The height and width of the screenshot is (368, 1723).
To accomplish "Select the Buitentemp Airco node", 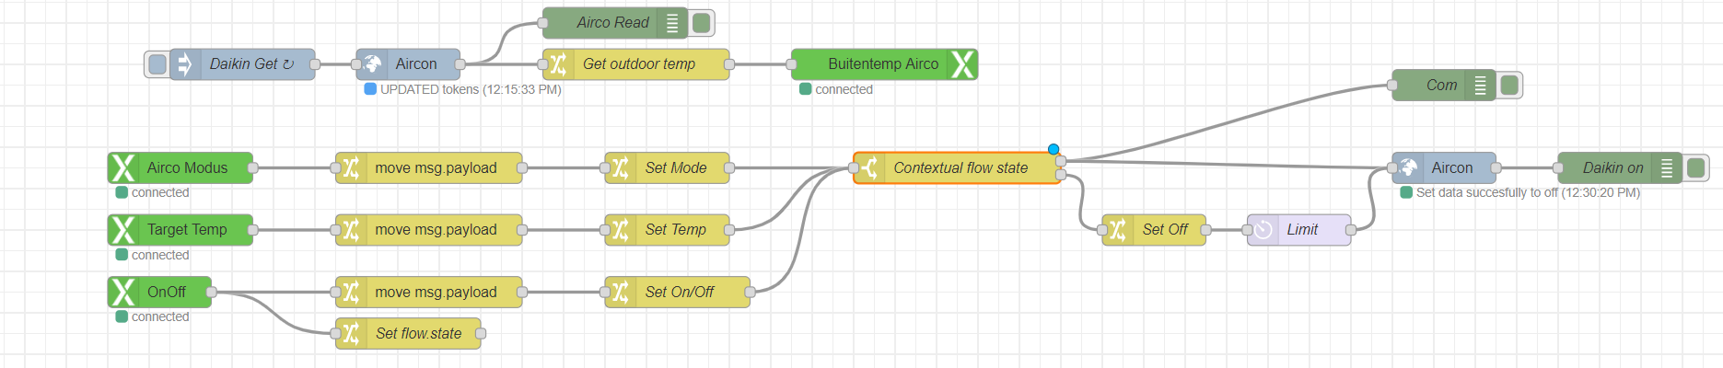I will pyautogui.click(x=884, y=64).
